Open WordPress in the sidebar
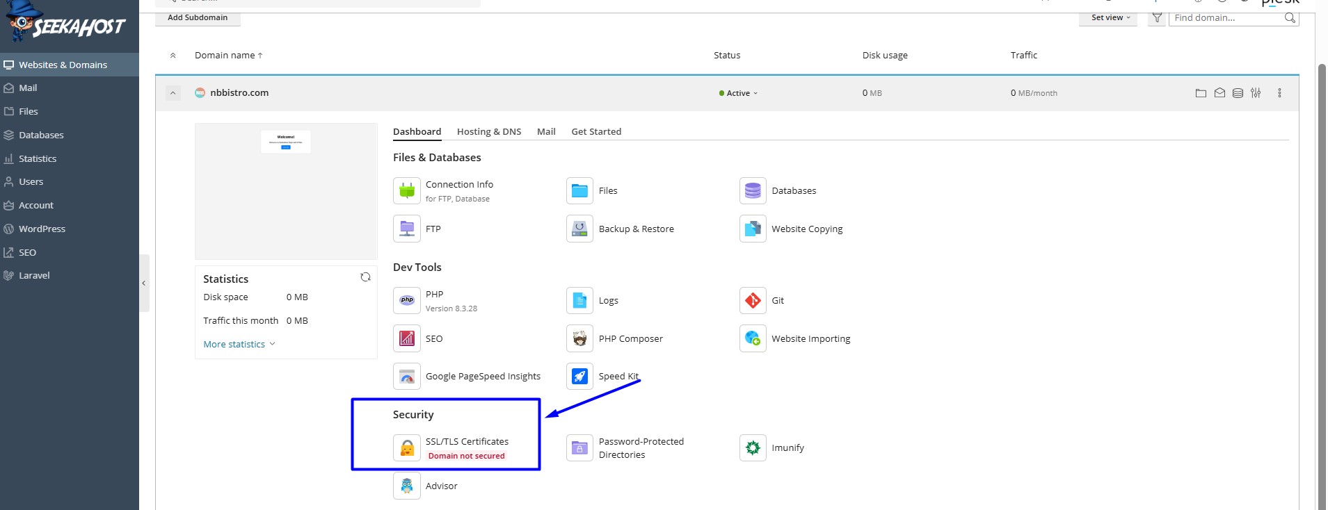Viewport: 1328px width, 510px height. pos(70,229)
